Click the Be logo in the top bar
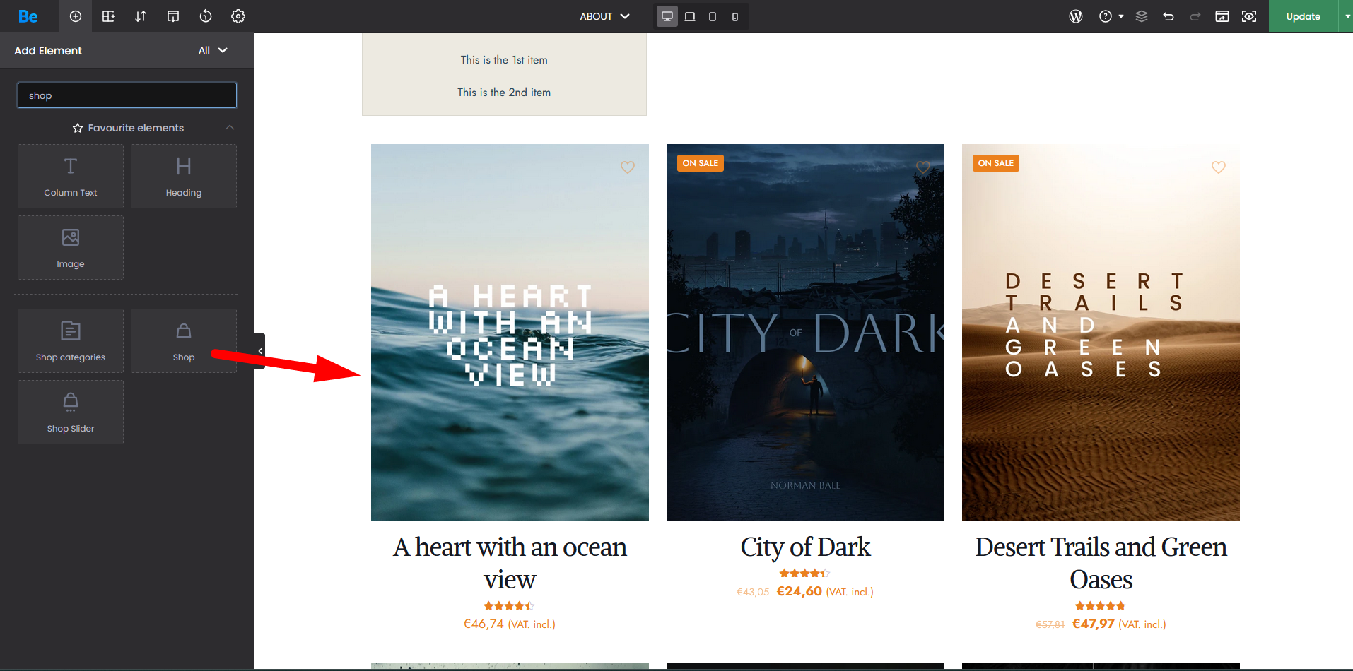The width and height of the screenshot is (1353, 671). 28,16
